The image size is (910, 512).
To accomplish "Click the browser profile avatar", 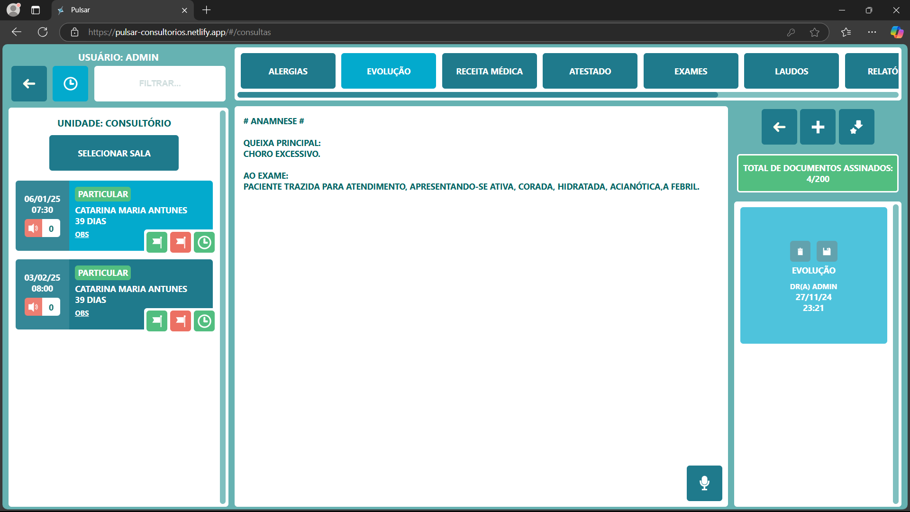I will click(x=14, y=9).
